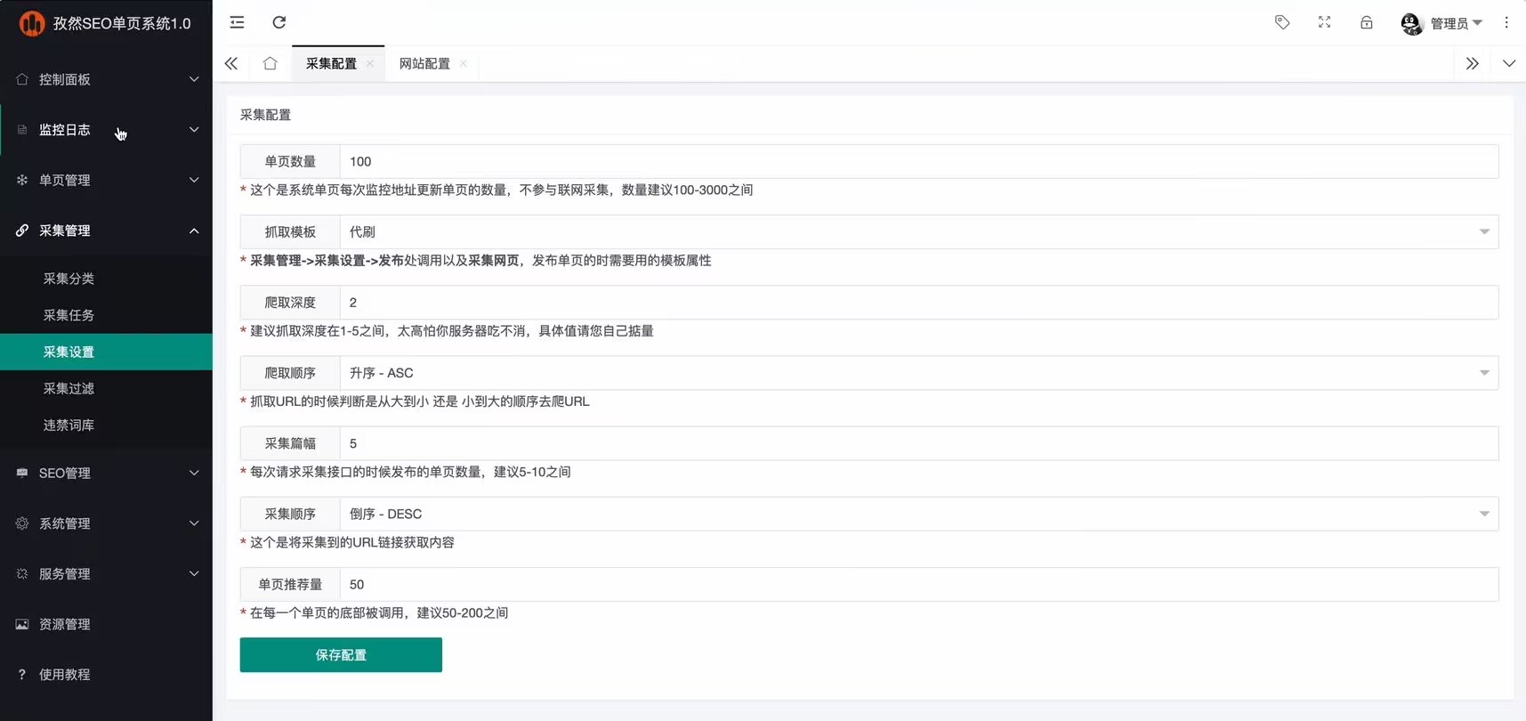The width and height of the screenshot is (1526, 721).
Task: Expand the 监控日志 menu chevron
Action: tap(194, 130)
